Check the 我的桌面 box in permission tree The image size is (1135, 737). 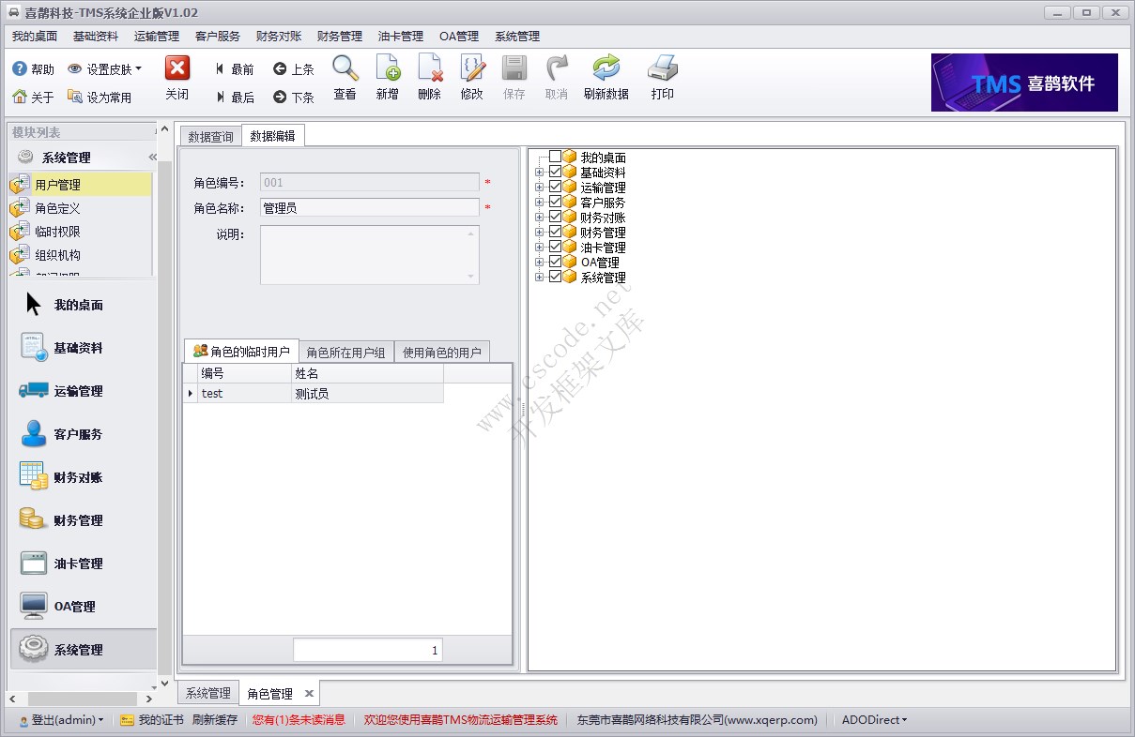[x=556, y=157]
